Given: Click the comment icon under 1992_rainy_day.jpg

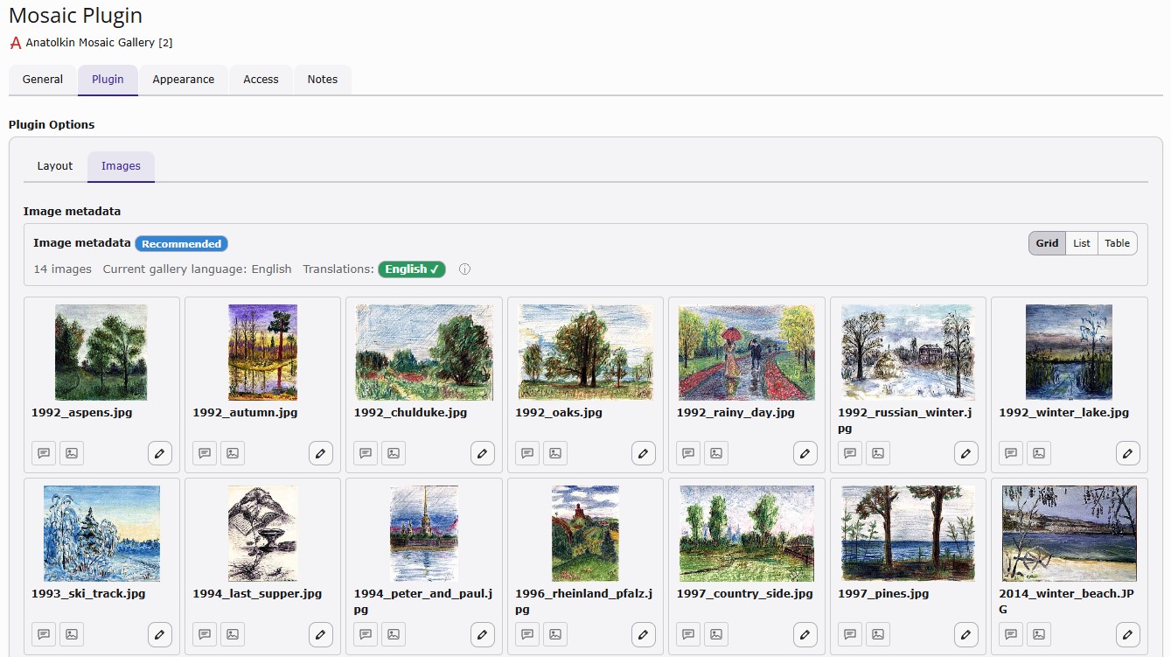Looking at the screenshot, I should point(688,453).
